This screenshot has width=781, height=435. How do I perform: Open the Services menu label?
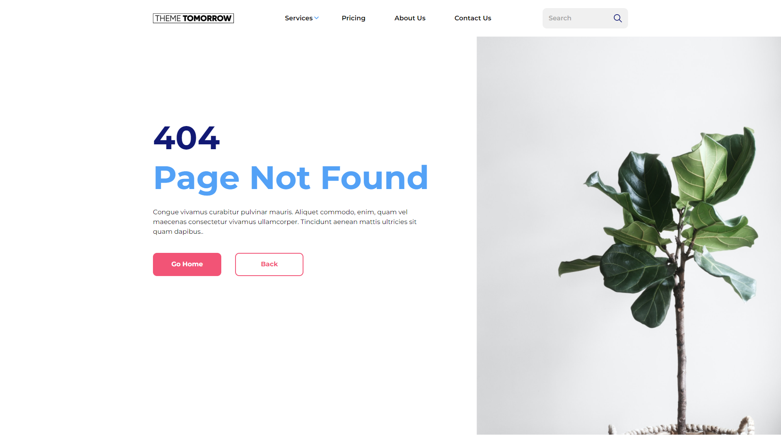(299, 18)
